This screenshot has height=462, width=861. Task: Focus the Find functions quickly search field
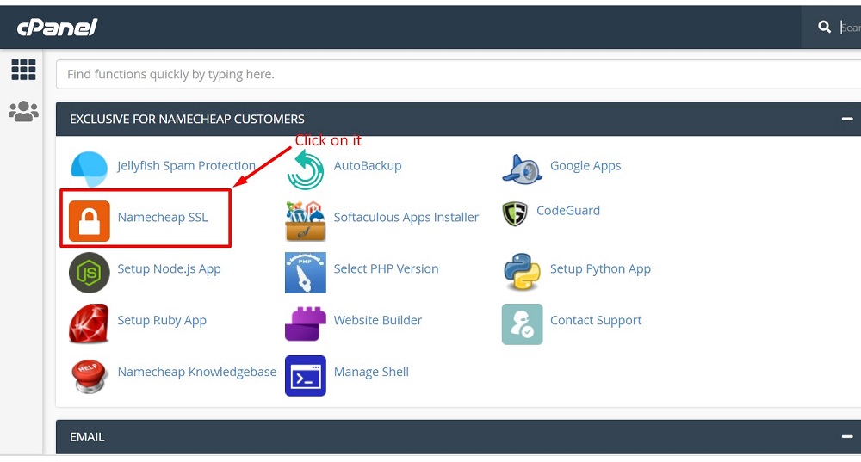click(x=459, y=74)
